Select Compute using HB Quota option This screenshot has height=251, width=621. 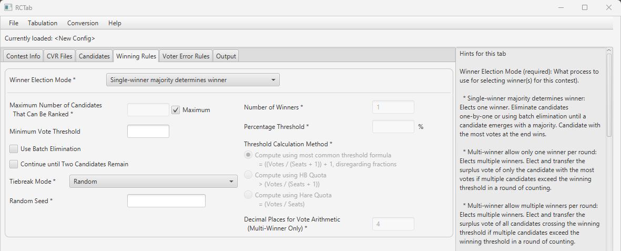[248, 175]
